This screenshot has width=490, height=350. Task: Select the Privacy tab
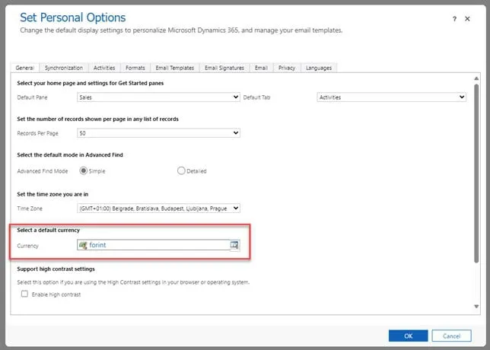(x=287, y=68)
